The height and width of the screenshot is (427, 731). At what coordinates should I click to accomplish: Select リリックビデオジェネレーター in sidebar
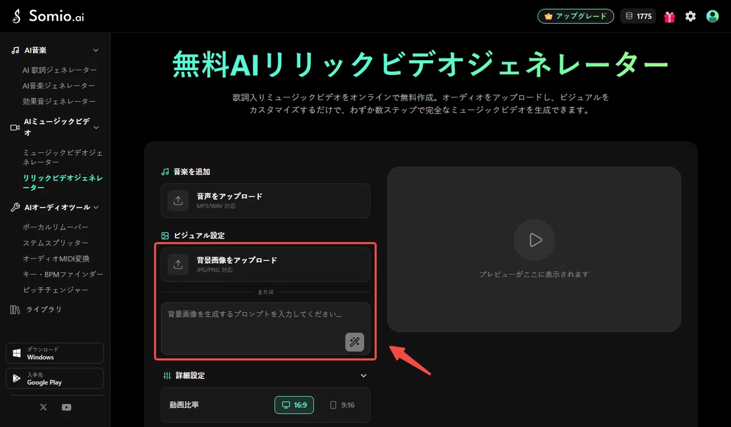pyautogui.click(x=63, y=183)
